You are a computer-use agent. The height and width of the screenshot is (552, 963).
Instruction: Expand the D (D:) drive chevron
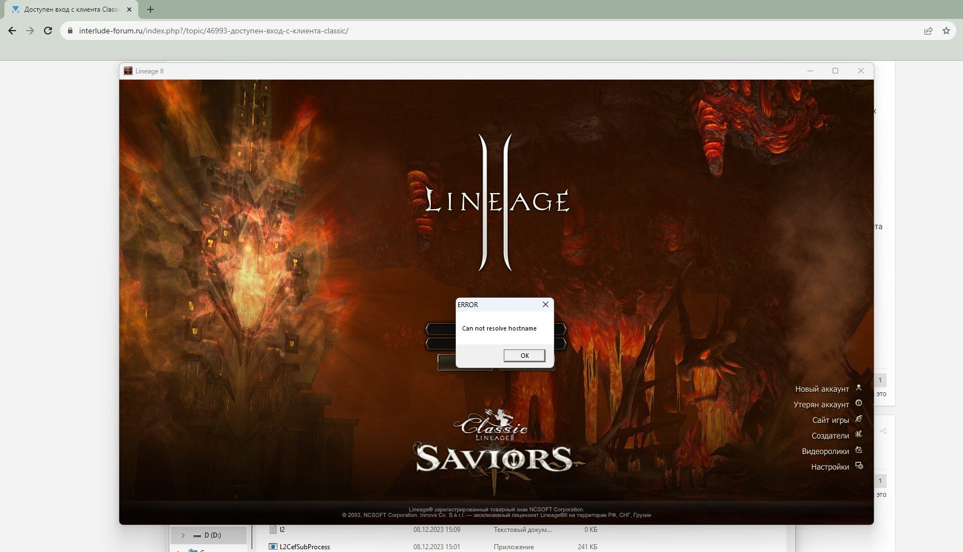pyautogui.click(x=183, y=535)
